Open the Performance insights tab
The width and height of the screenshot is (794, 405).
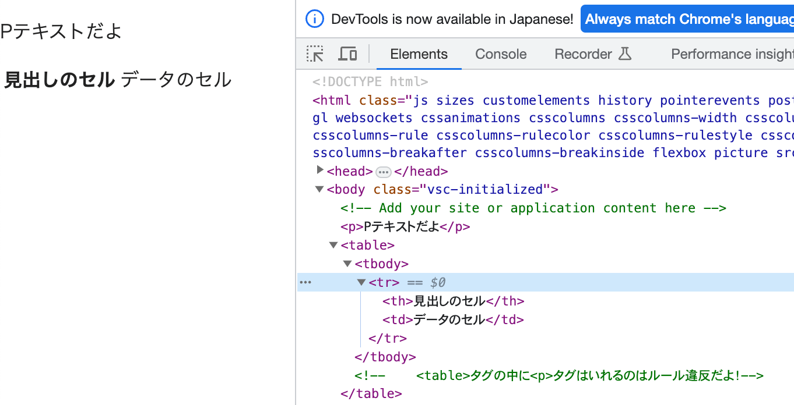(732, 54)
